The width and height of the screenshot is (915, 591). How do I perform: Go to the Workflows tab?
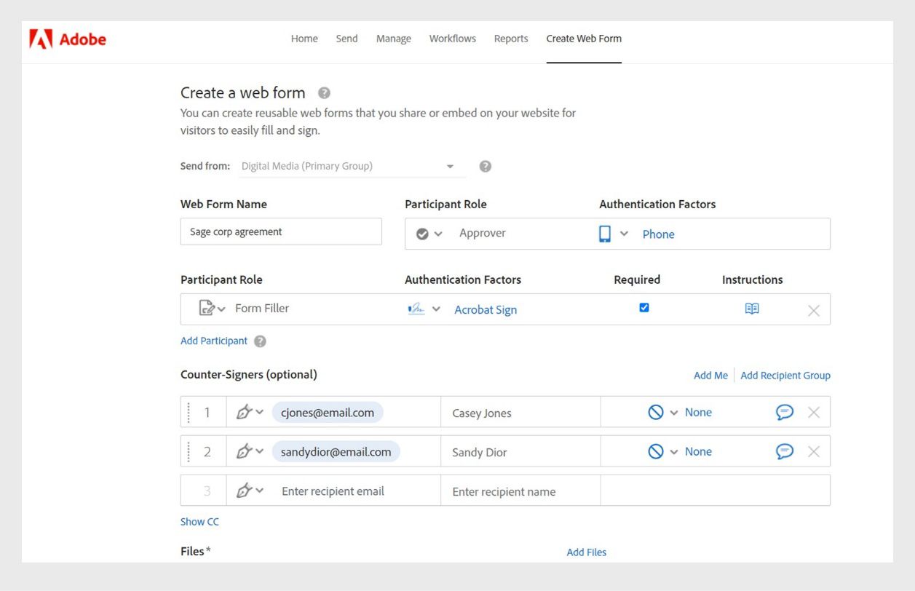click(452, 39)
